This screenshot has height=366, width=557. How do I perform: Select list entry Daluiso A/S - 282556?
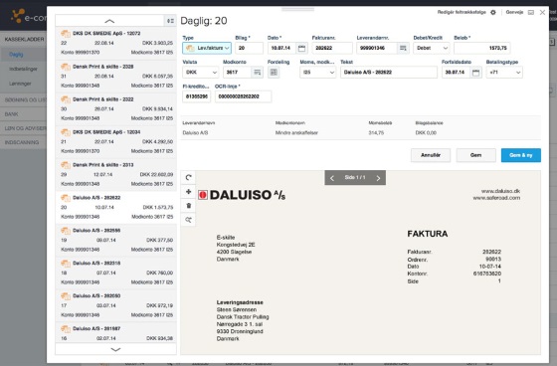[x=115, y=240]
